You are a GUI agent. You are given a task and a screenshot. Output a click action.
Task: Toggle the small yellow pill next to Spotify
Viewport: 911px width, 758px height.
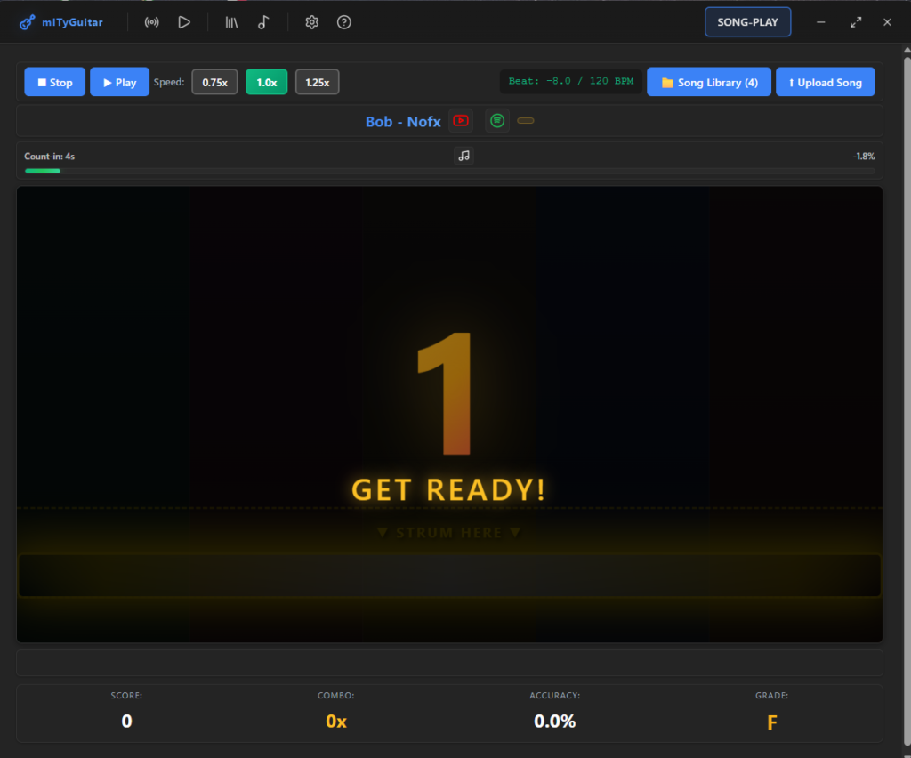[526, 121]
